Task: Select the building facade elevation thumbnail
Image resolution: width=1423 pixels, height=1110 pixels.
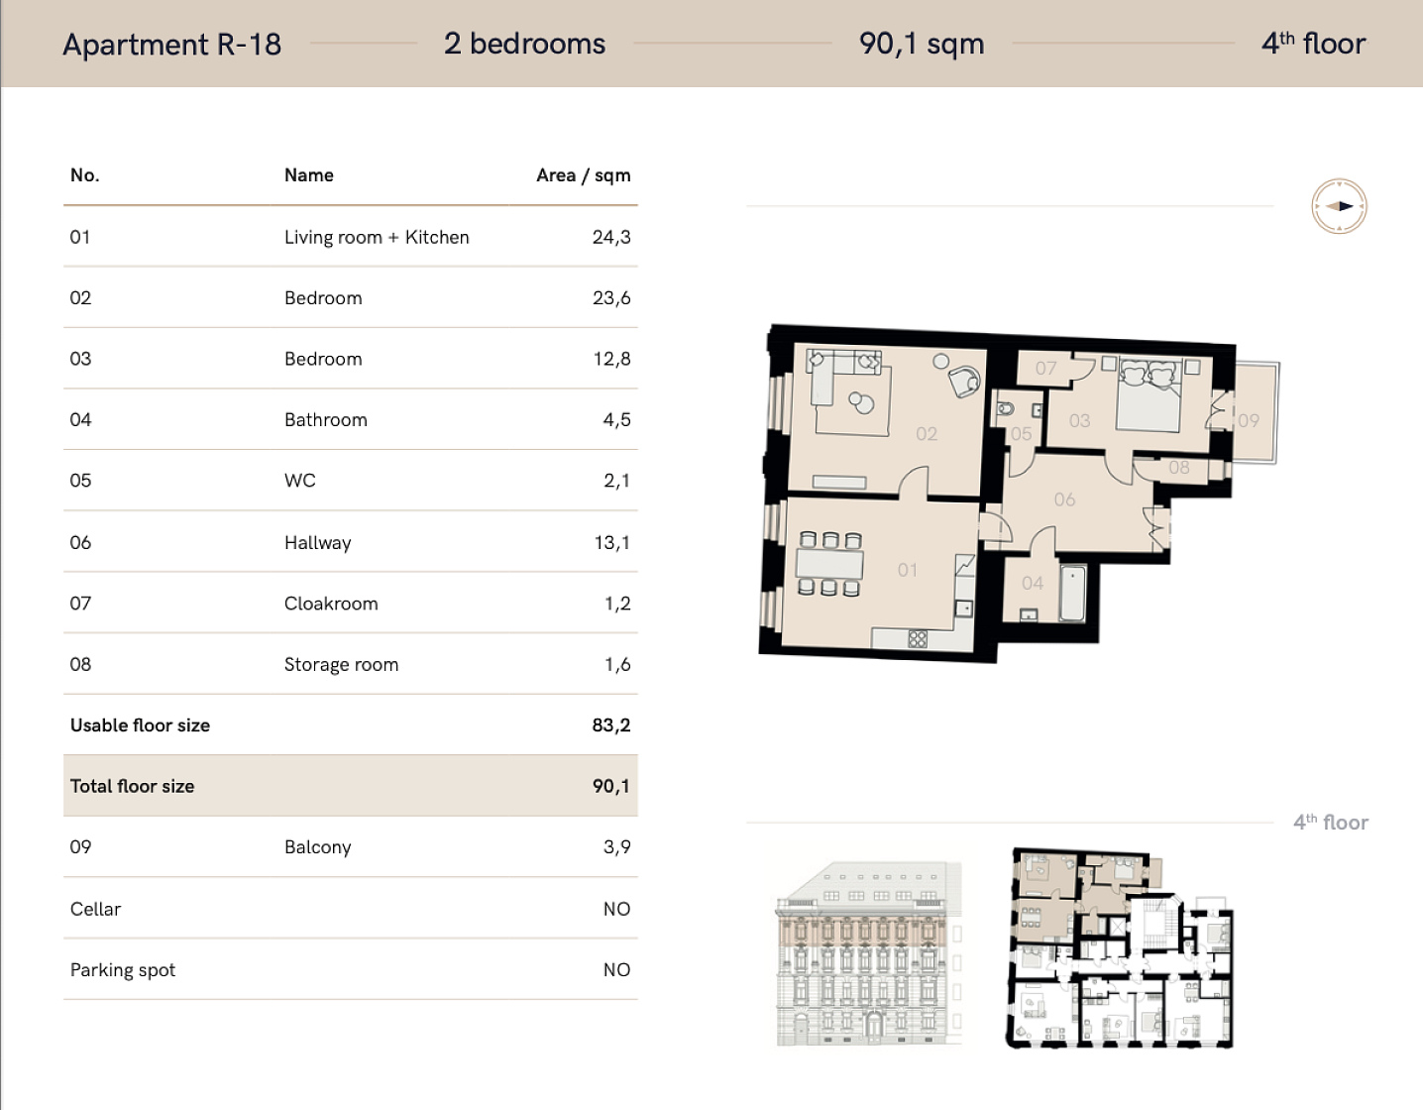Action: 869,953
